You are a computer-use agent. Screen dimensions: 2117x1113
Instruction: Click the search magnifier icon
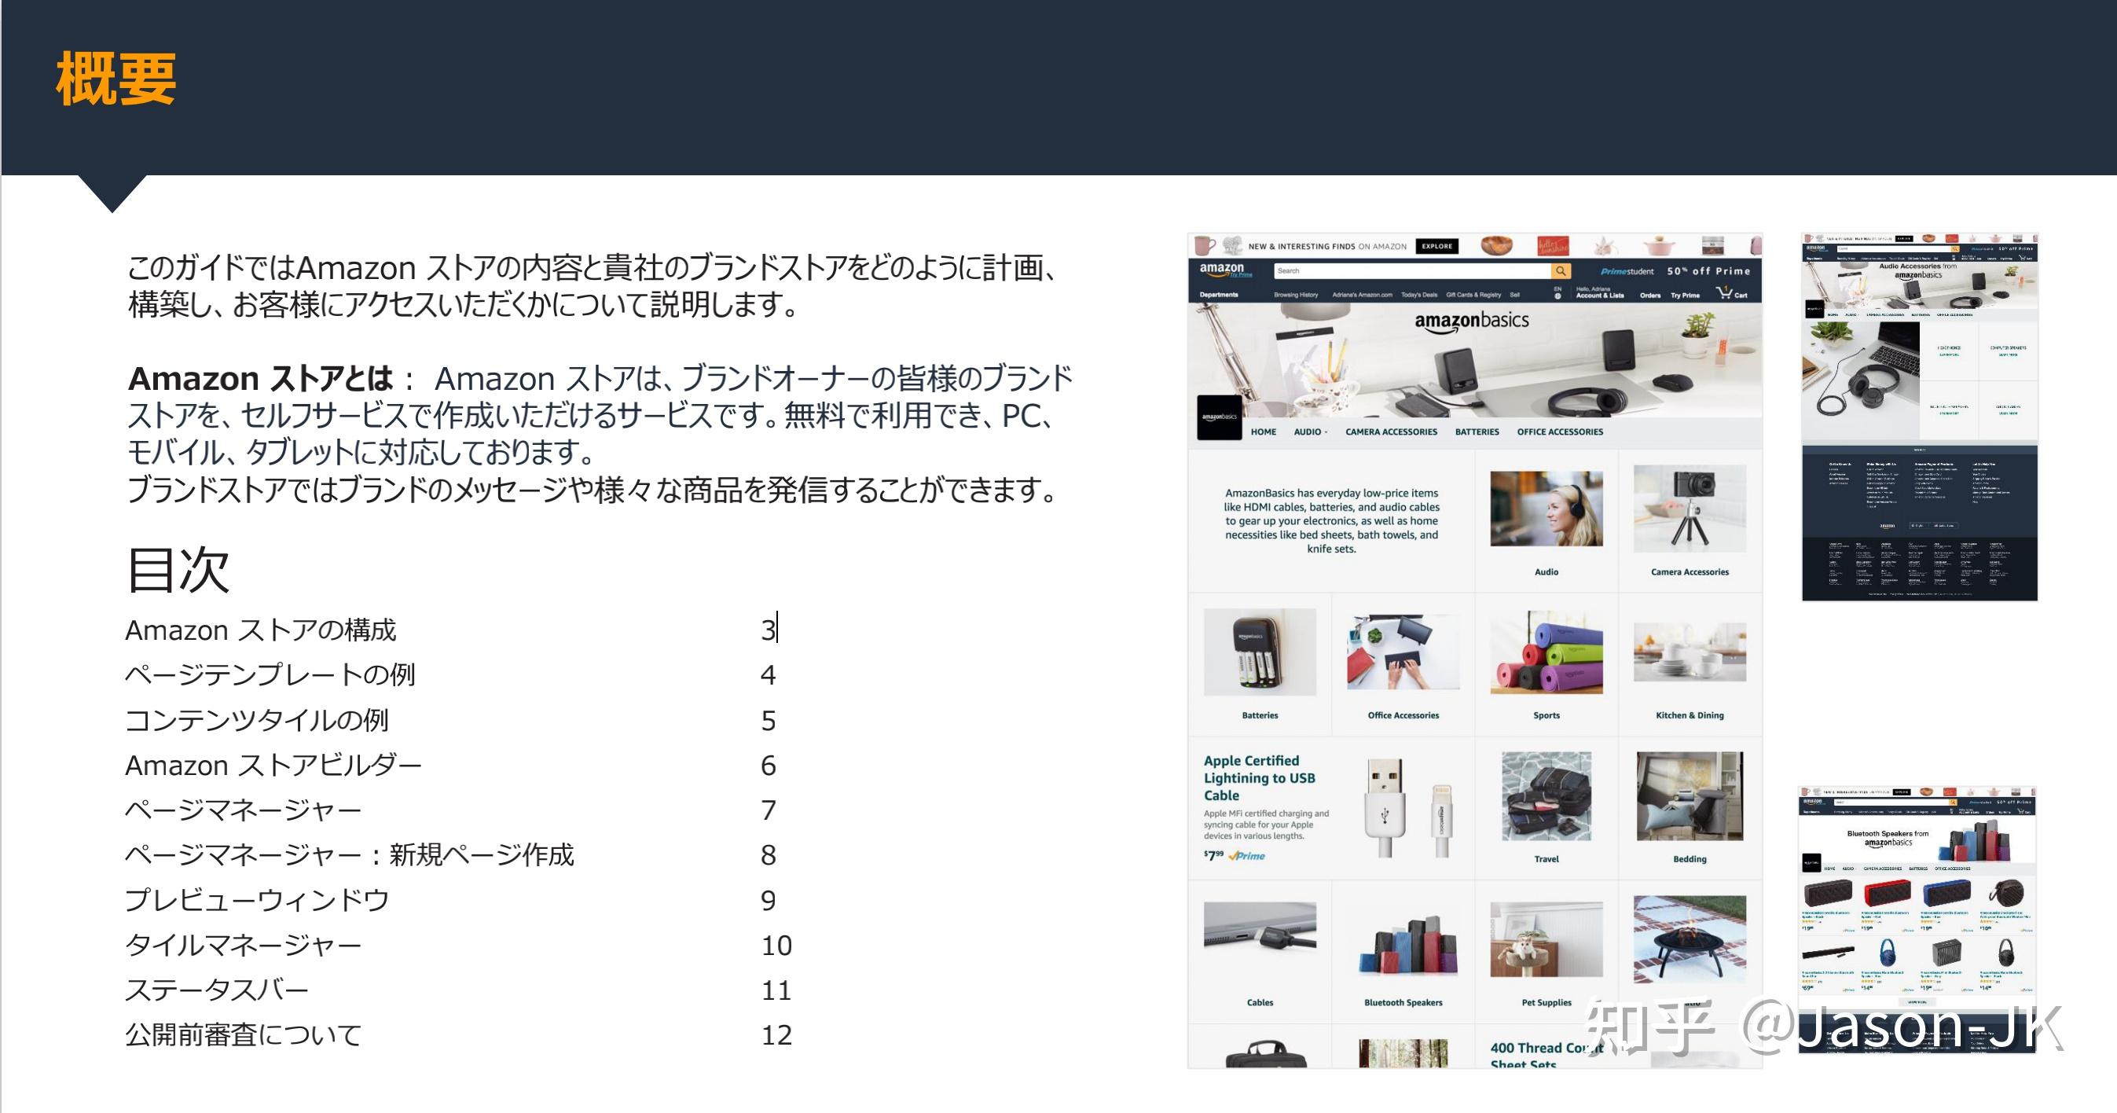click(x=1561, y=271)
